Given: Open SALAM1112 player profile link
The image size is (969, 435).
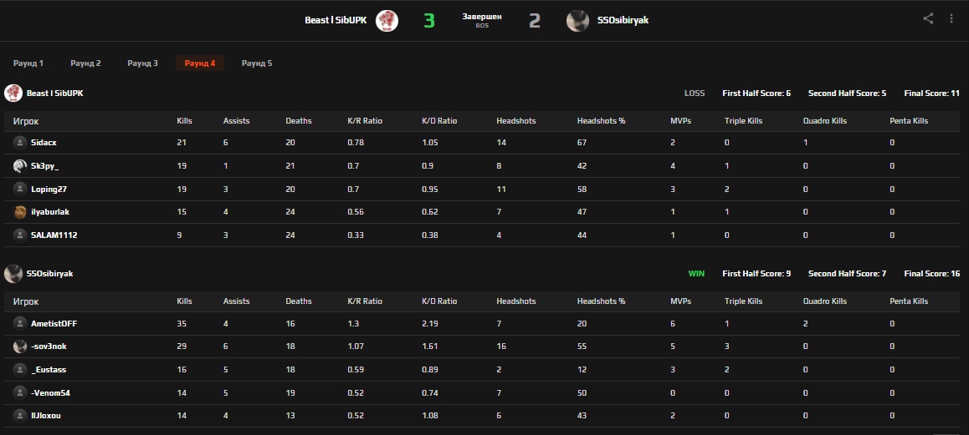Looking at the screenshot, I should tap(54, 235).
